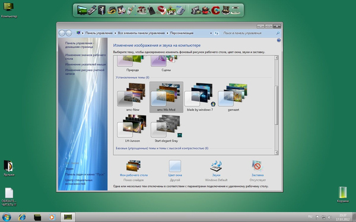Select the LH-Junoon theme

pyautogui.click(x=132, y=128)
